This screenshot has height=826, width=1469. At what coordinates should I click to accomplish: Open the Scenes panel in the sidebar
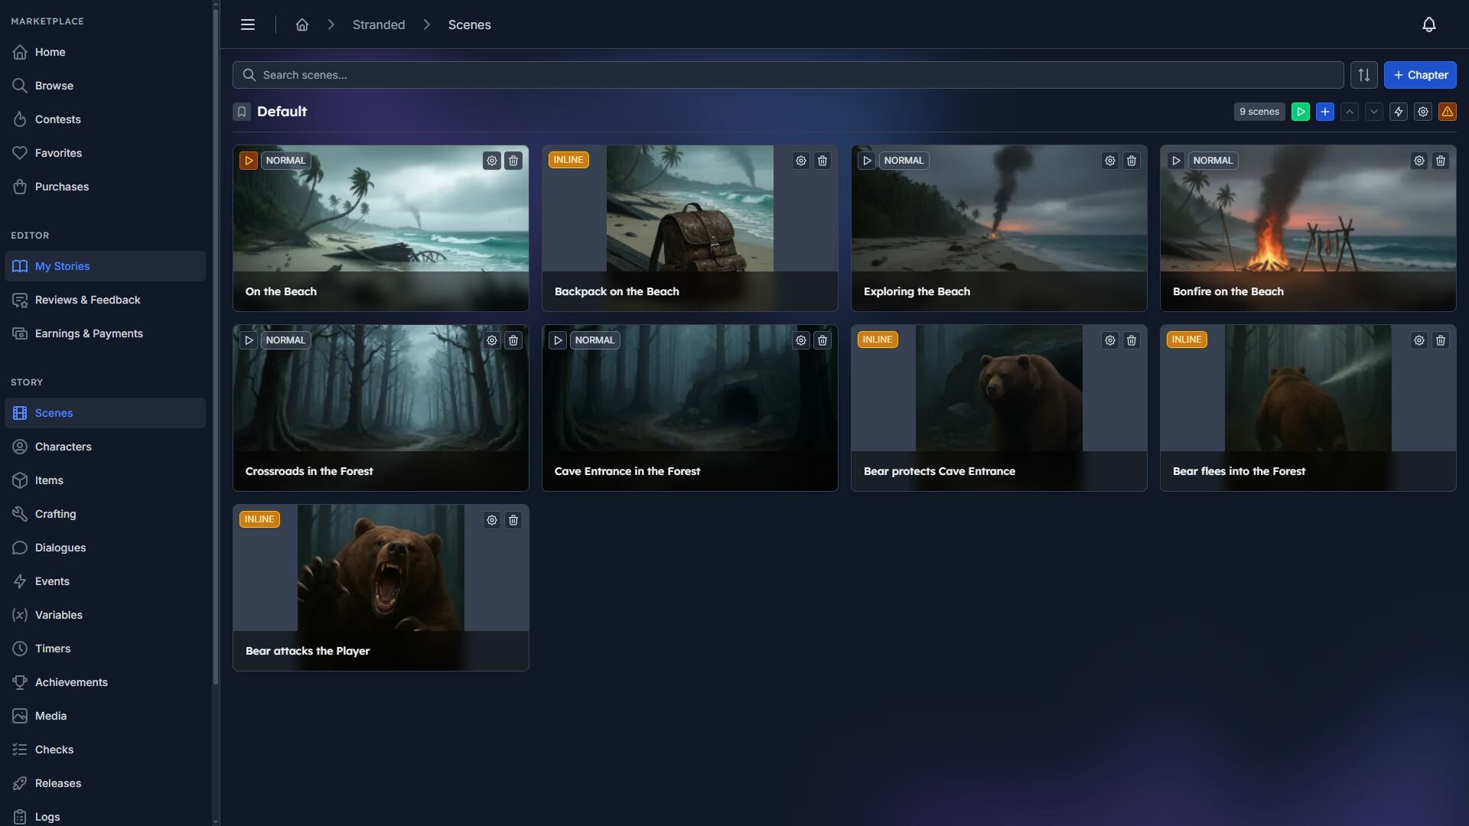(54, 413)
